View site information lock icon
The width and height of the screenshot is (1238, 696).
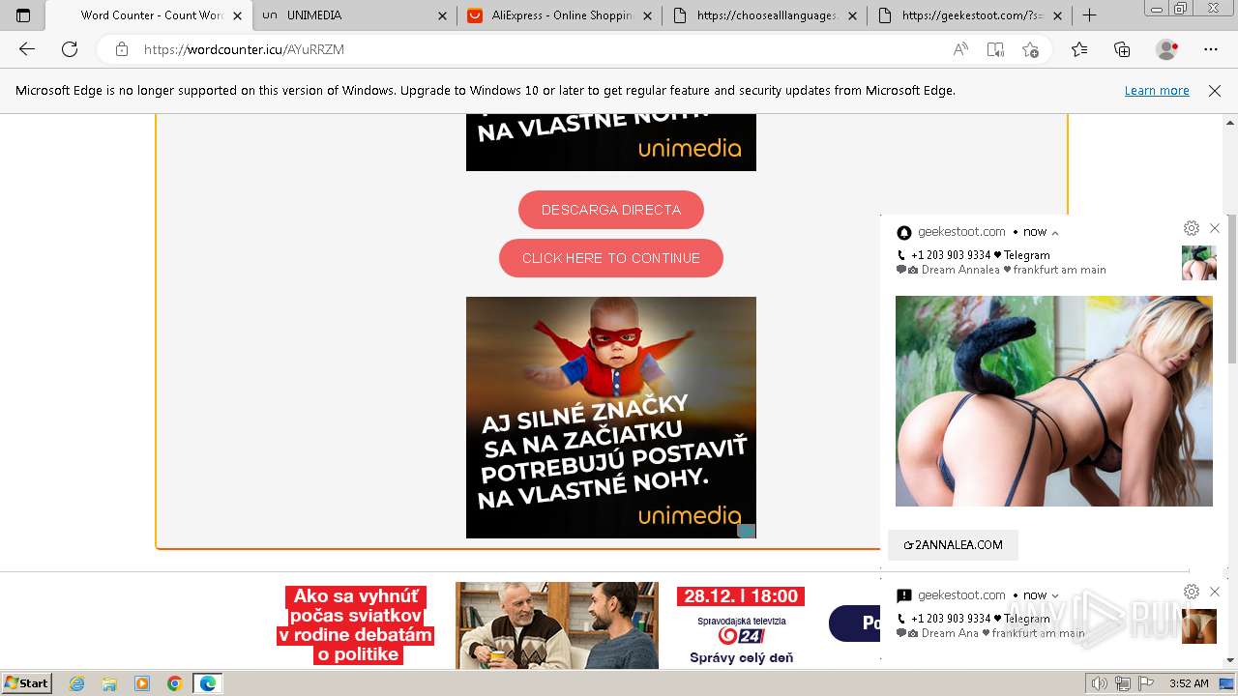[x=122, y=49]
